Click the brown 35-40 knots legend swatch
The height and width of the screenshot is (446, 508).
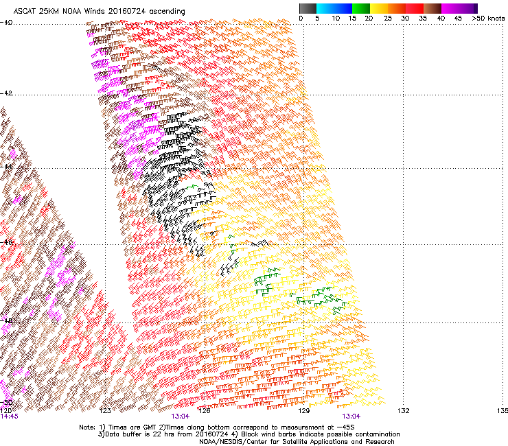(x=432, y=8)
